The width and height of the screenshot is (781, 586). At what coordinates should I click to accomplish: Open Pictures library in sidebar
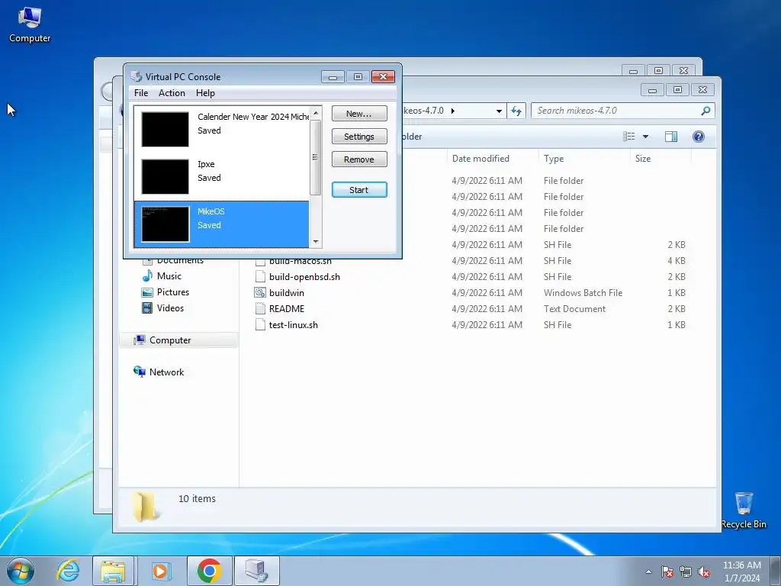(173, 292)
